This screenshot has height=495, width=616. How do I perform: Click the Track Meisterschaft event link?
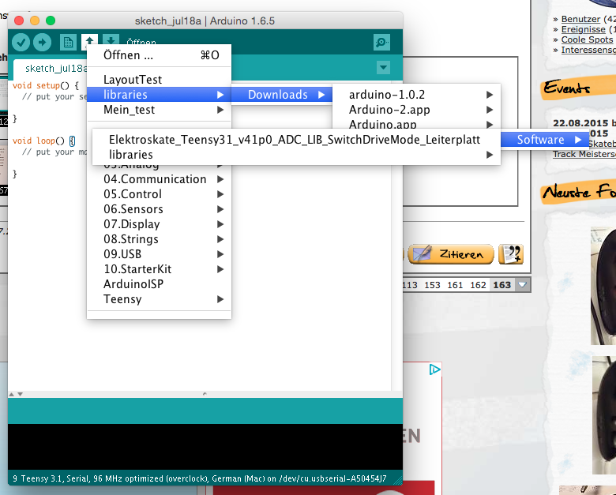point(584,154)
